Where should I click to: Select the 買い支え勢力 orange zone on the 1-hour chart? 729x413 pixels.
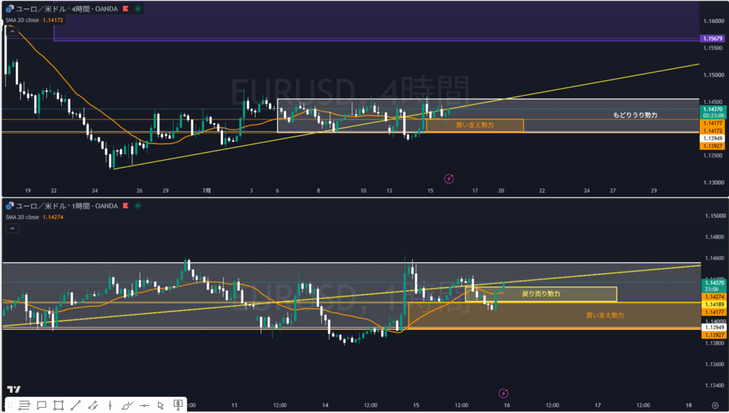click(x=554, y=316)
